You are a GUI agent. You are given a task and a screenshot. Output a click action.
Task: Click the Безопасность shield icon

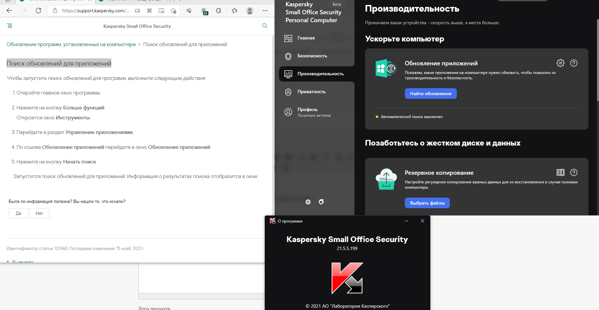point(288,56)
